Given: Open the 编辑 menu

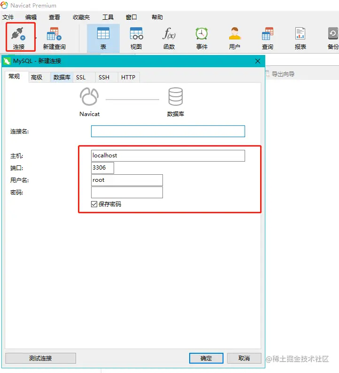Looking at the screenshot, I should coord(31,17).
